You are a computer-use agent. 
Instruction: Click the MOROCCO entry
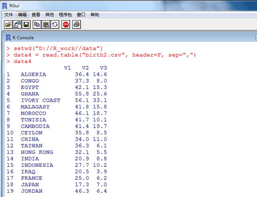click(33, 113)
